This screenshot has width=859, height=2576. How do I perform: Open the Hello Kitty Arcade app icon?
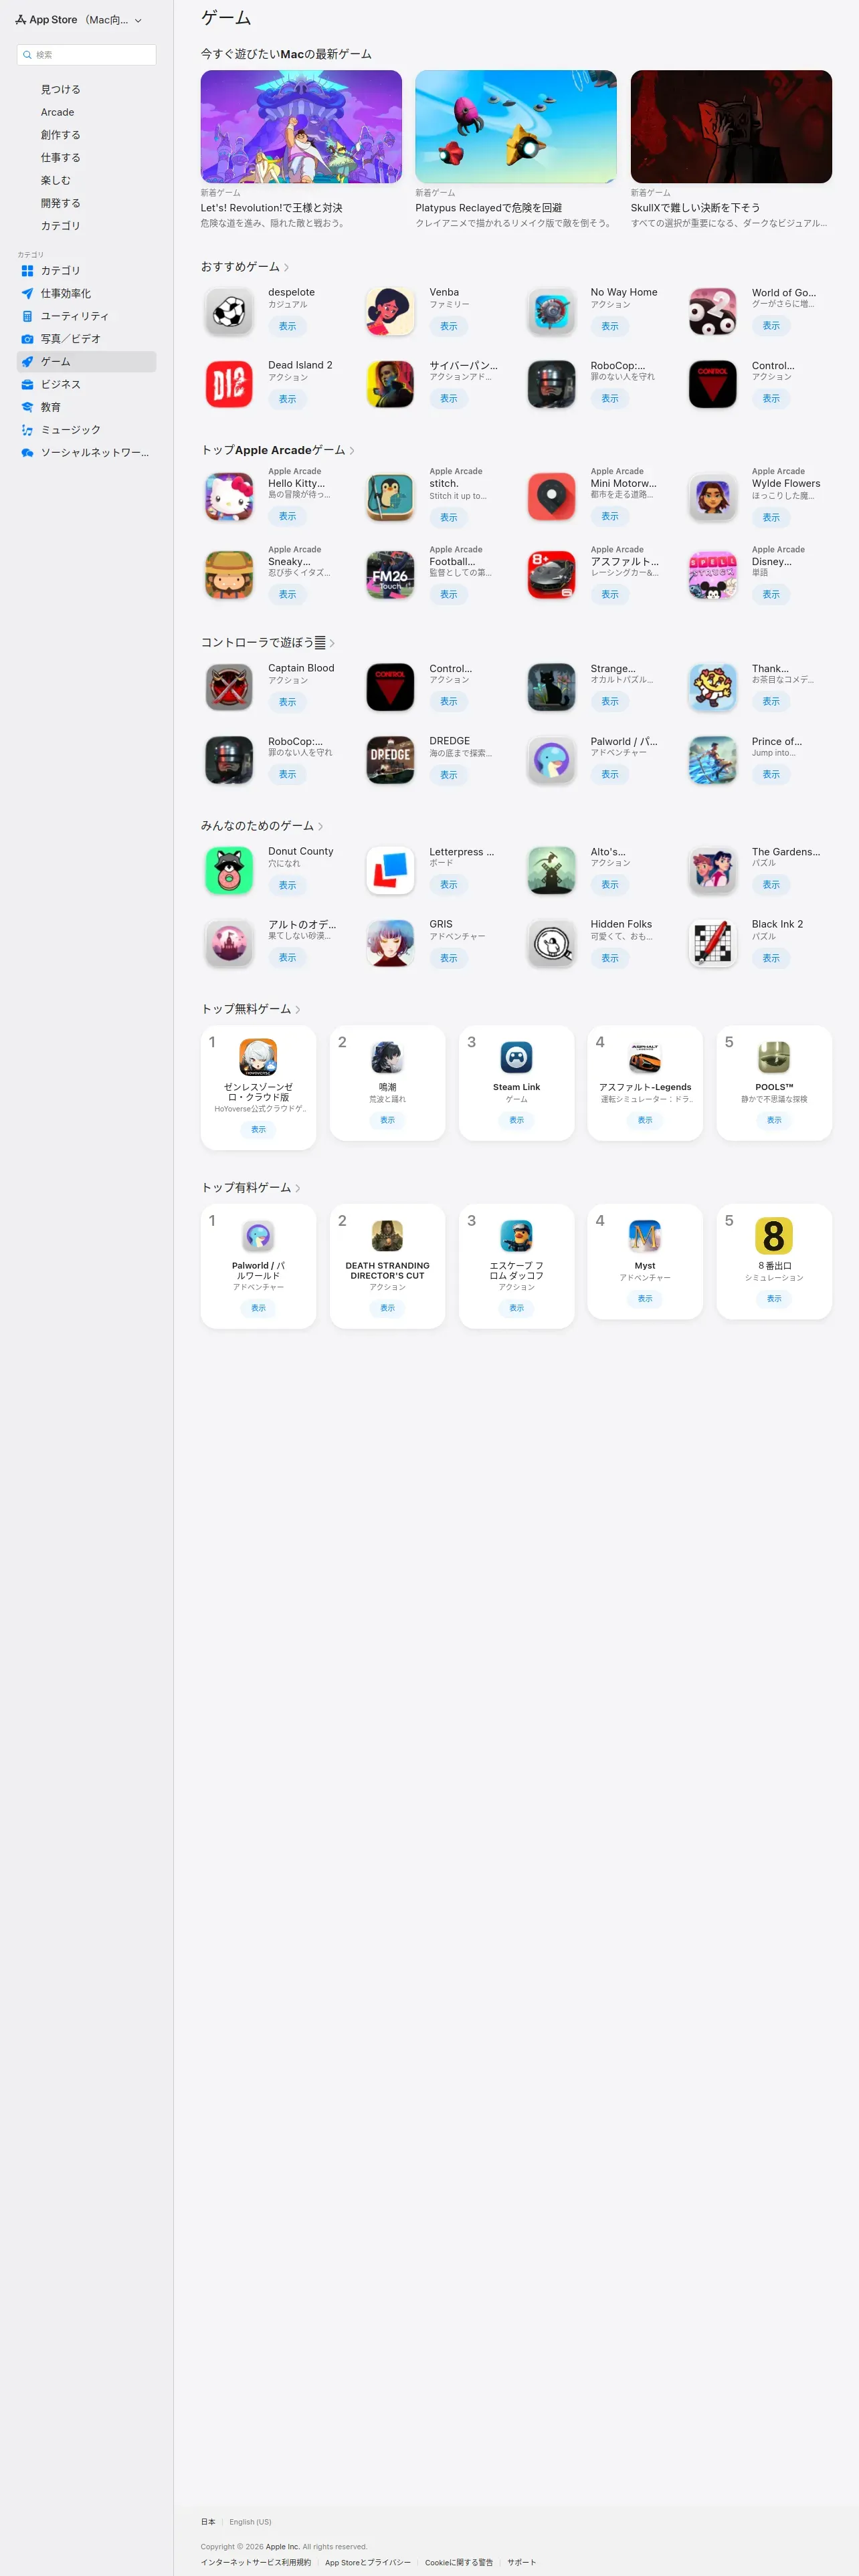tap(229, 497)
